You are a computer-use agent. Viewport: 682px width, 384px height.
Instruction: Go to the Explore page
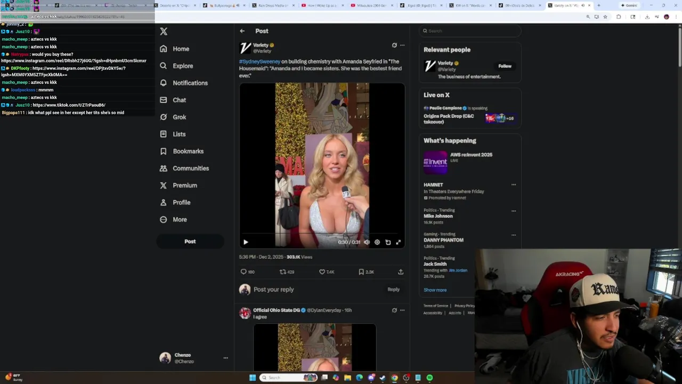[x=176, y=66]
